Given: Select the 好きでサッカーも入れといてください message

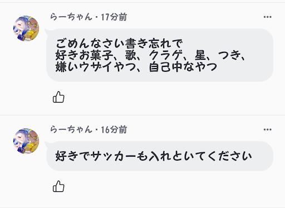Looking at the screenshot, I should 154,156.
